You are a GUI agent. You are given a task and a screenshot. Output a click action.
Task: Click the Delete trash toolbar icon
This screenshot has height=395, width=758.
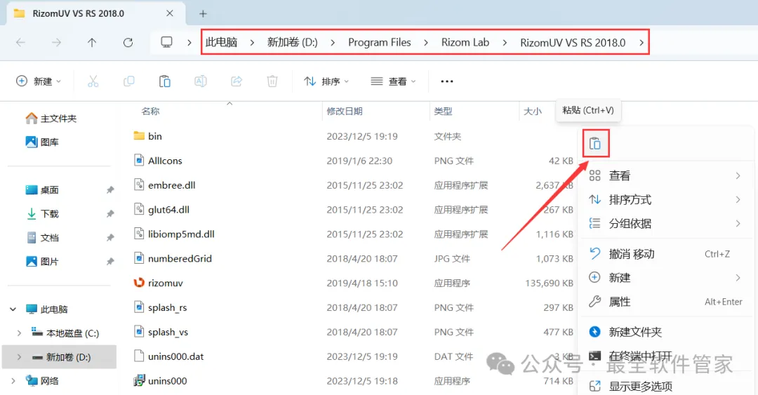[x=272, y=81]
